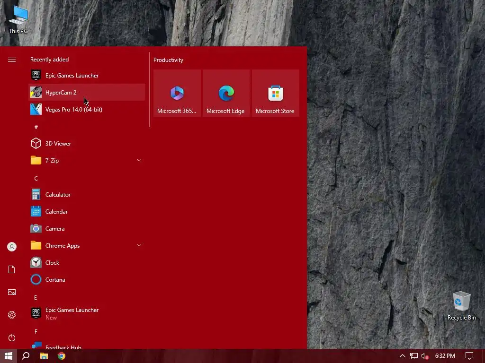Screen dimensions: 485x363
Task: Open the Microsoft 365 tile
Action: click(x=177, y=93)
